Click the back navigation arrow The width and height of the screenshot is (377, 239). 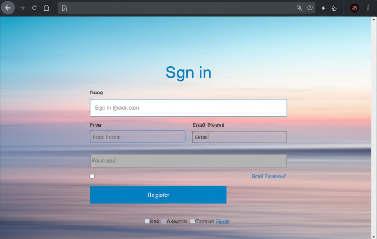[x=8, y=8]
